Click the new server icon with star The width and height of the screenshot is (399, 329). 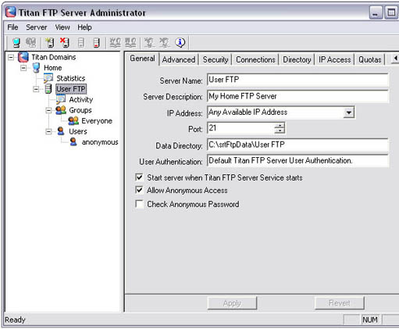pyautogui.click(x=49, y=42)
